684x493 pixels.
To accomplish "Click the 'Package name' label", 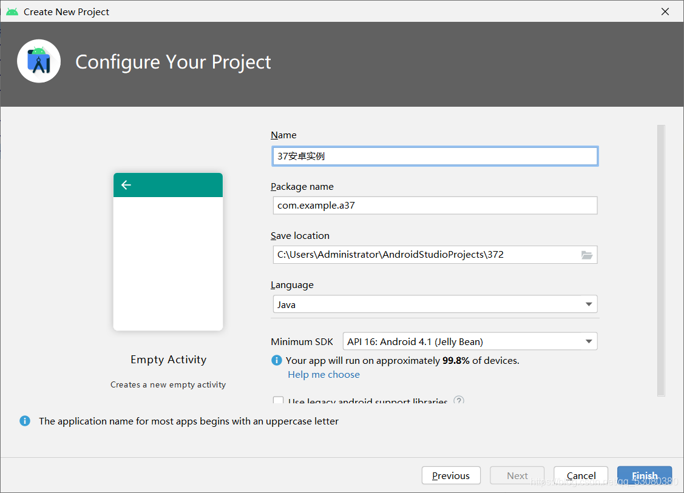I will 302,187.
